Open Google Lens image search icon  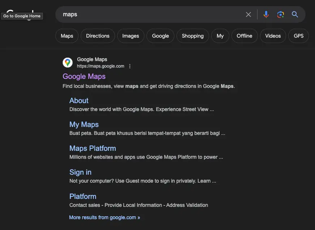coord(280,14)
